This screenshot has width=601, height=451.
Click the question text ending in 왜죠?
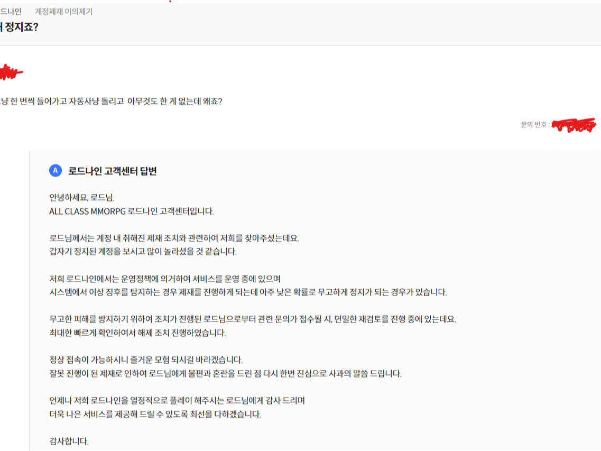[x=111, y=101]
